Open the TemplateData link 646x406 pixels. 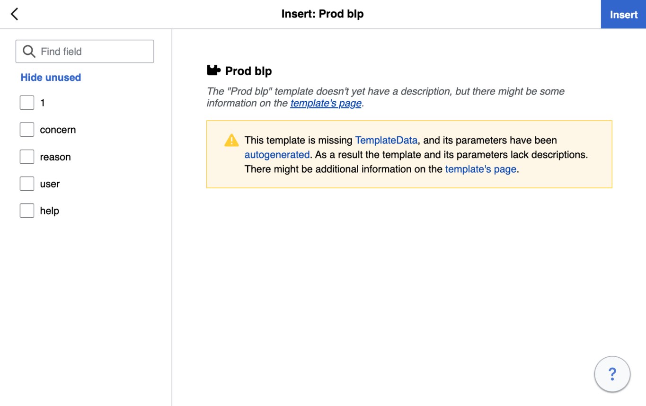(386, 140)
